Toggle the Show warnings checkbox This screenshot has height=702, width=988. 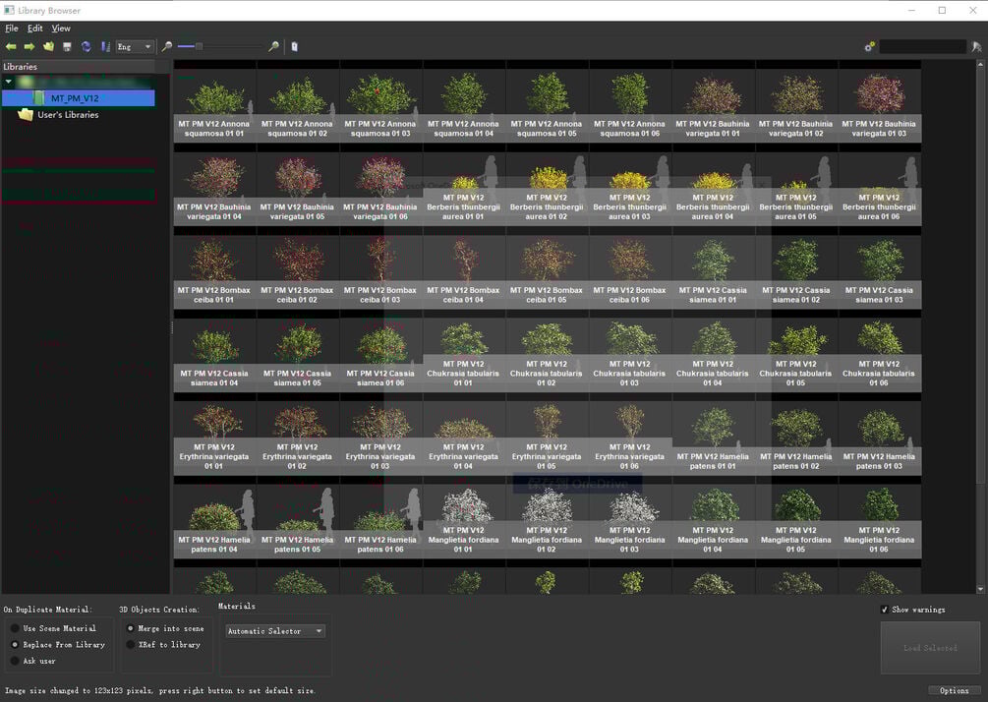pos(885,610)
